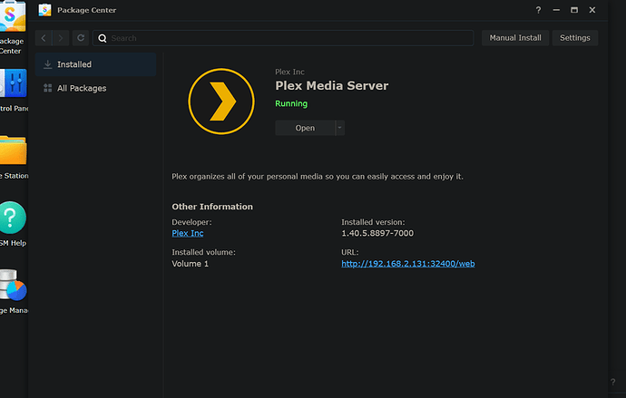Click the Plex Media Server title
This screenshot has width=626, height=398.
[x=332, y=86]
